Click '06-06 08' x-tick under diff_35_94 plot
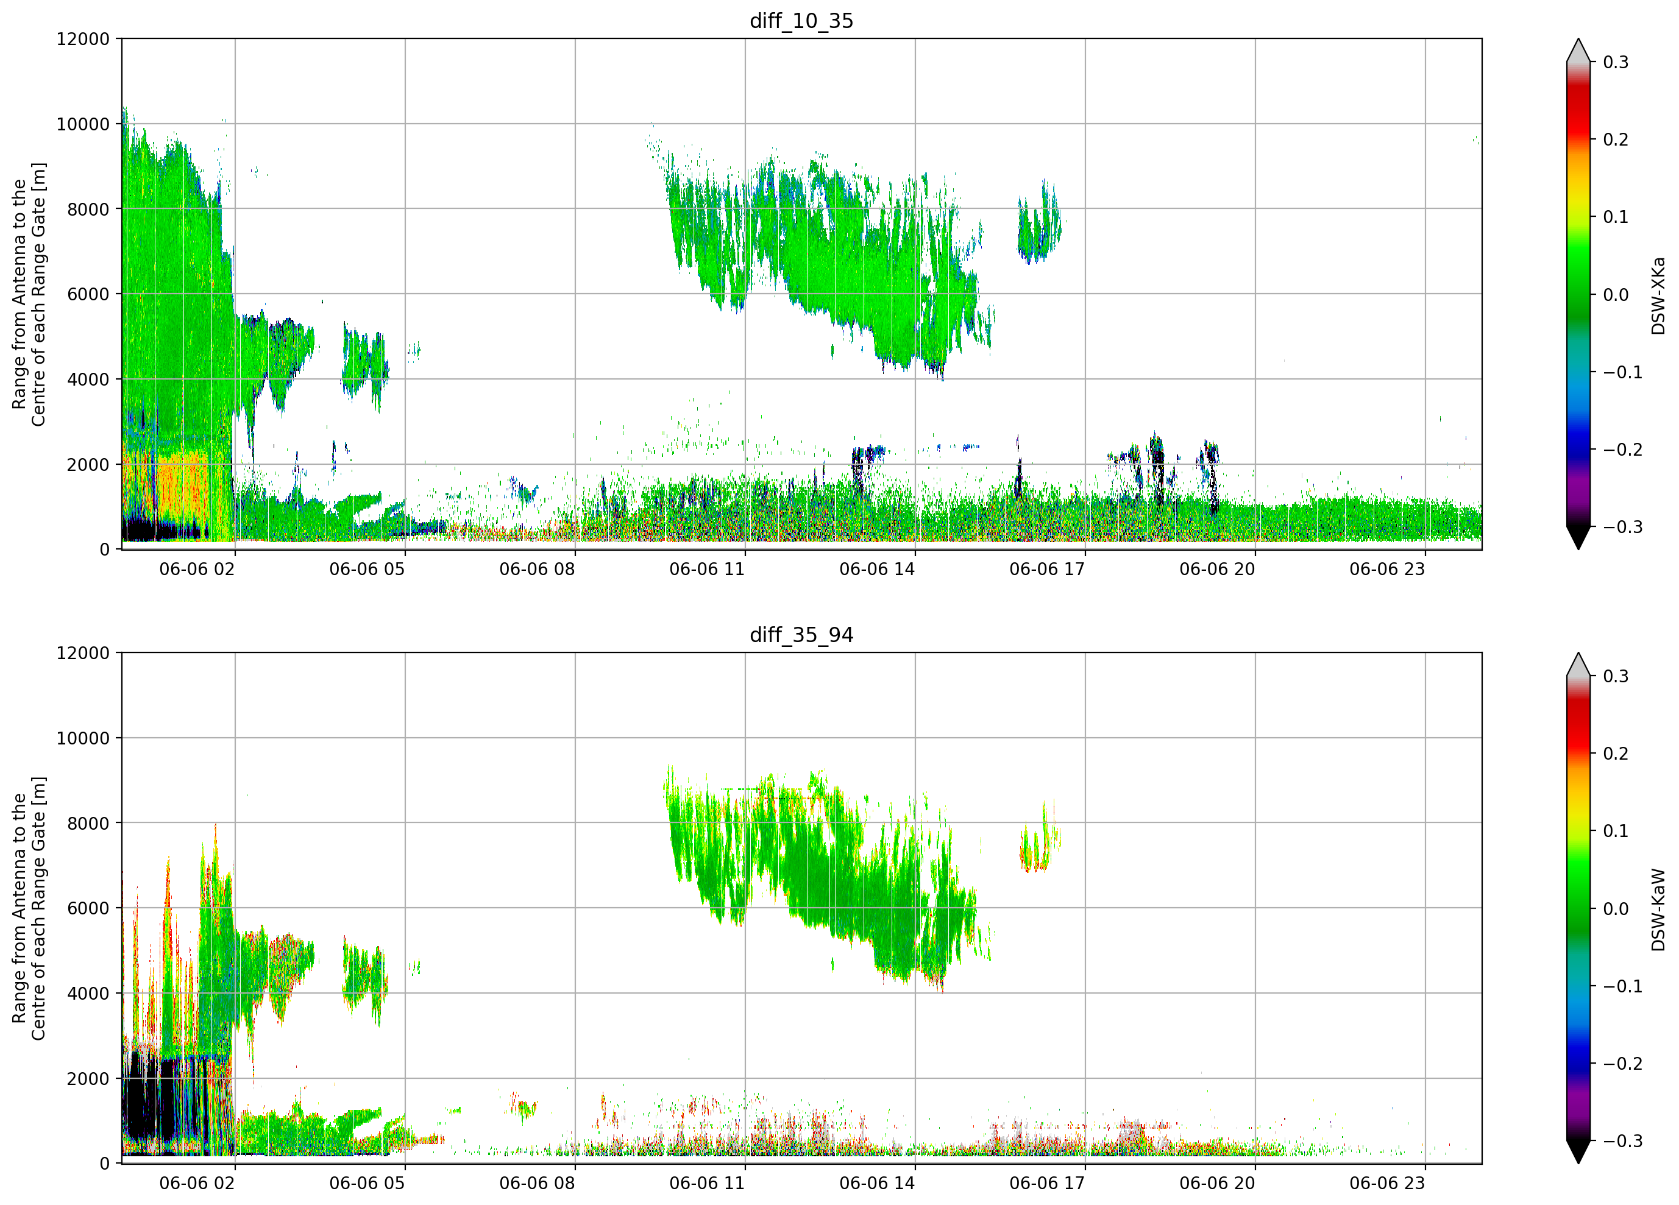Image resolution: width=1679 pixels, height=1205 pixels. (x=538, y=1184)
